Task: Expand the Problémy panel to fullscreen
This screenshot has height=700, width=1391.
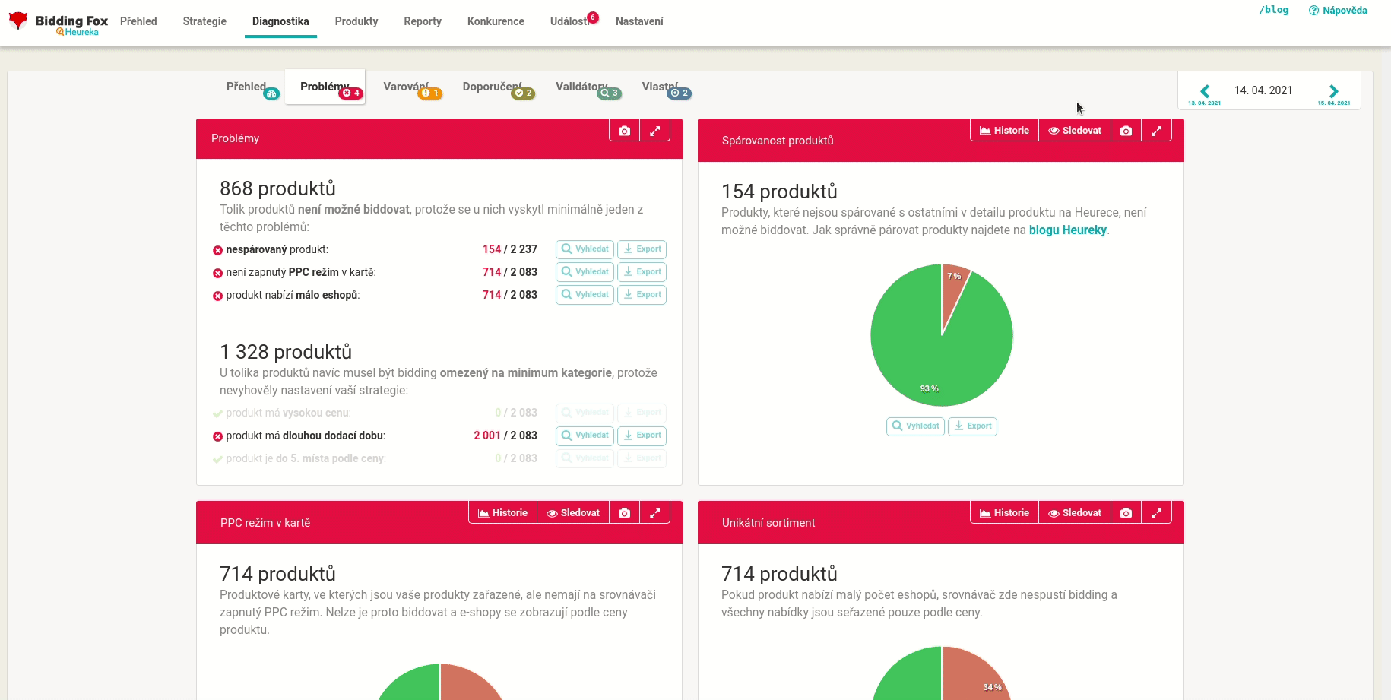Action: [654, 131]
